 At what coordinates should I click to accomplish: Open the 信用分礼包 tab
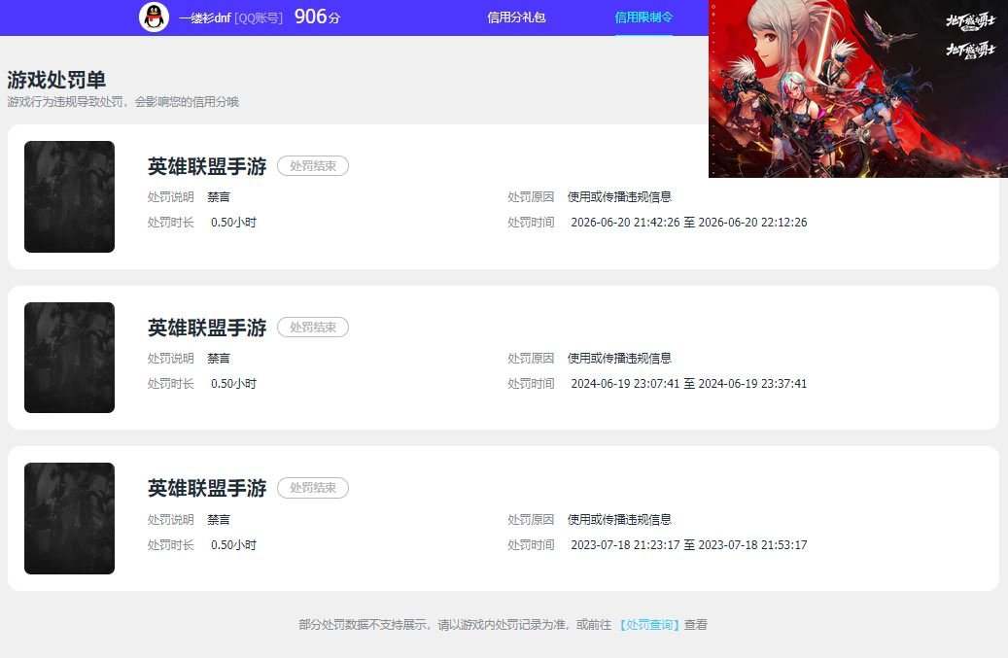click(516, 17)
